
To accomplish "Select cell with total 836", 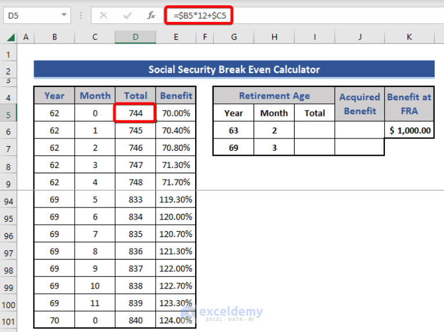I will 135,251.
